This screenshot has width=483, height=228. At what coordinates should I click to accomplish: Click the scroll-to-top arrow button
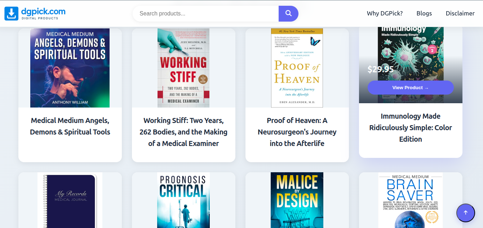tap(465, 213)
